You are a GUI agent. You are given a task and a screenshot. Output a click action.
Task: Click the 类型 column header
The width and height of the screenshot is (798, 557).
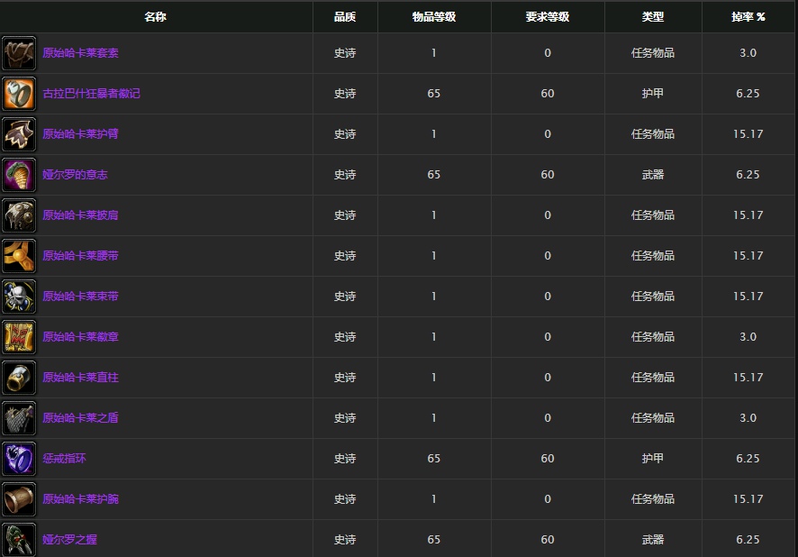point(653,17)
